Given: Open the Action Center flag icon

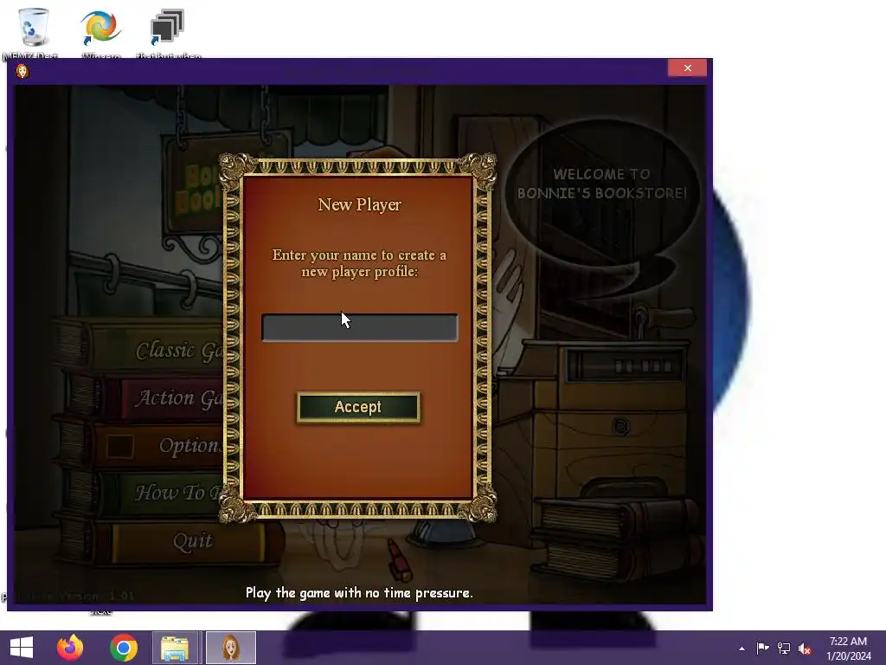Looking at the screenshot, I should (x=762, y=648).
